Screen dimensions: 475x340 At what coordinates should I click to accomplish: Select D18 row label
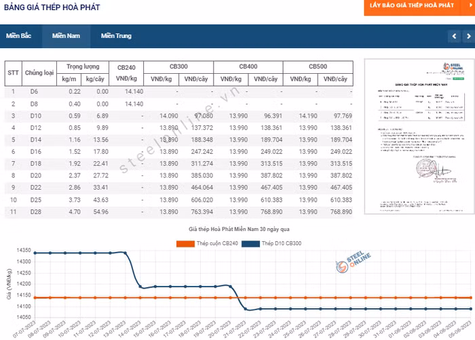[36, 164]
